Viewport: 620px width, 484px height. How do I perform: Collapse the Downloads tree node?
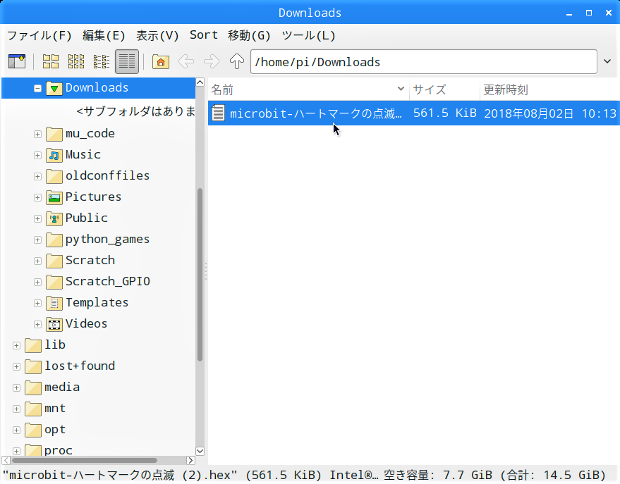click(37, 88)
